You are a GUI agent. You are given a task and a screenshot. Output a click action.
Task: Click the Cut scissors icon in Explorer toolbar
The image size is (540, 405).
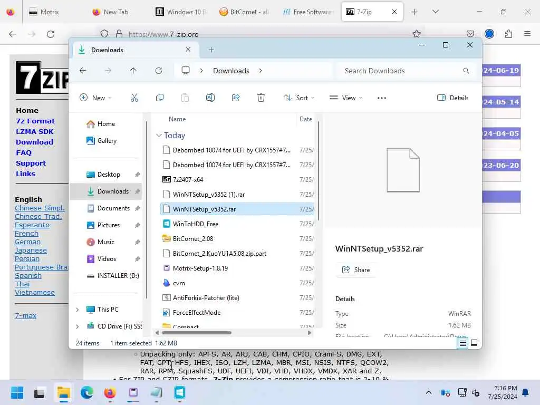[134, 98]
